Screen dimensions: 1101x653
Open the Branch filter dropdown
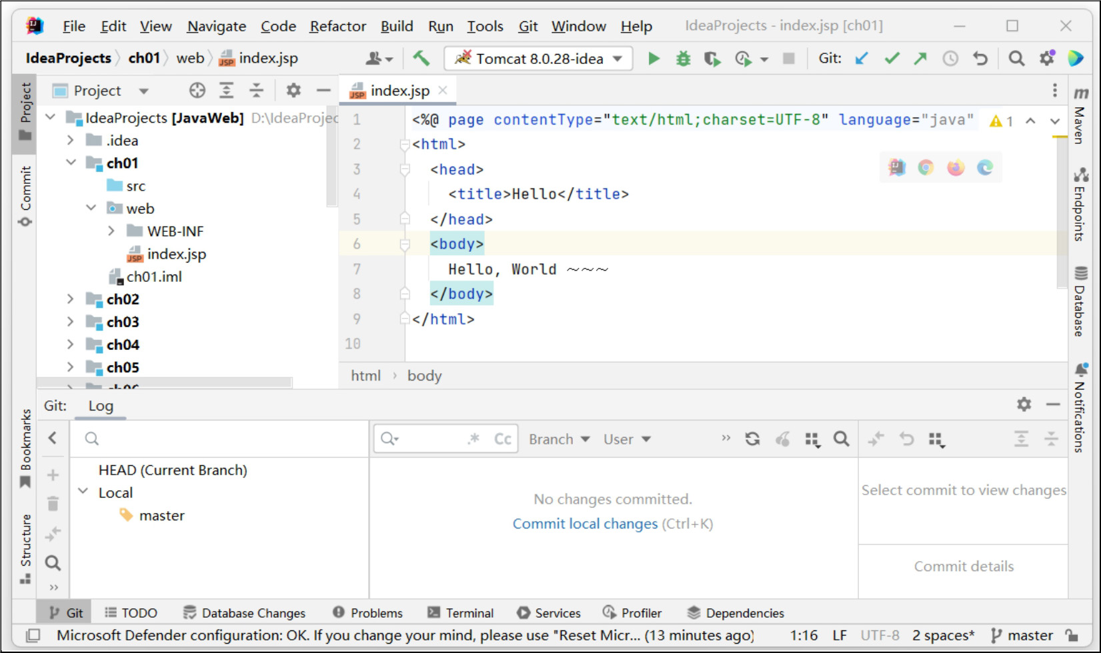pyautogui.click(x=559, y=439)
